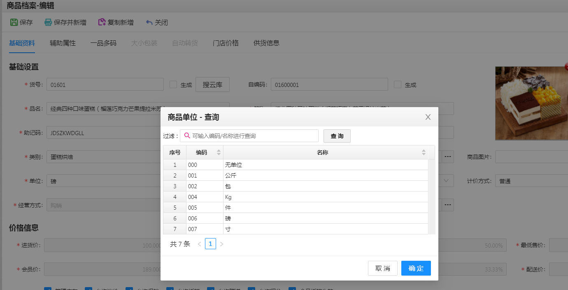
Task: Open the 经营方式 picker via its ellipsis icon
Action: [447, 205]
